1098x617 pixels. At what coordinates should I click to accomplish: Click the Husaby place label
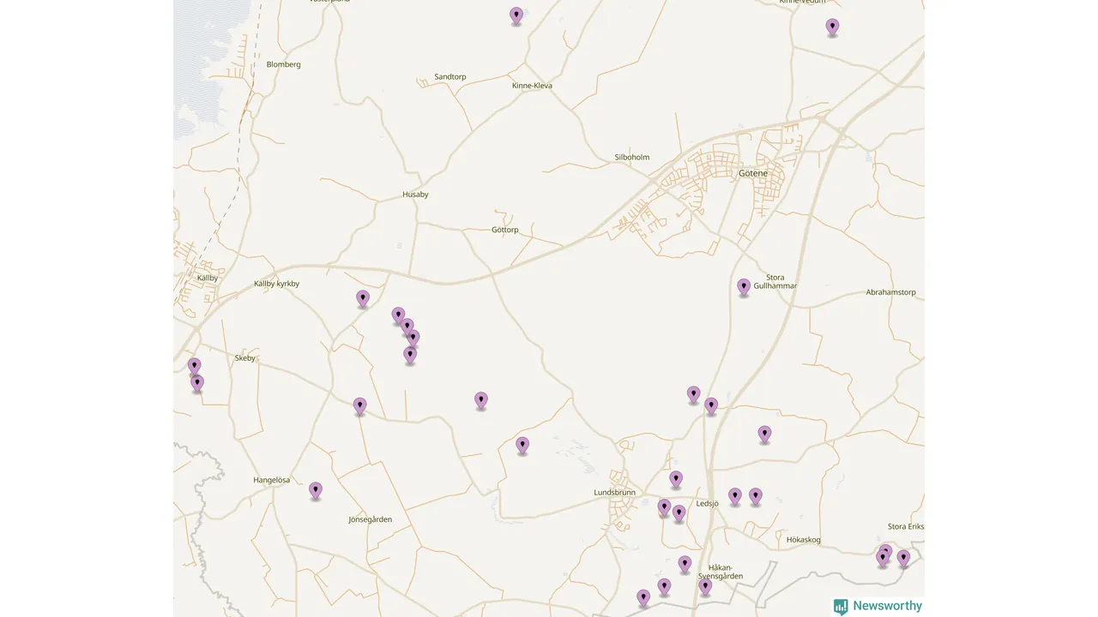point(415,195)
